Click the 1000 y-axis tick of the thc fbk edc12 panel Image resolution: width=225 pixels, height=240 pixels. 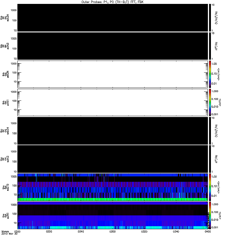point(13,176)
